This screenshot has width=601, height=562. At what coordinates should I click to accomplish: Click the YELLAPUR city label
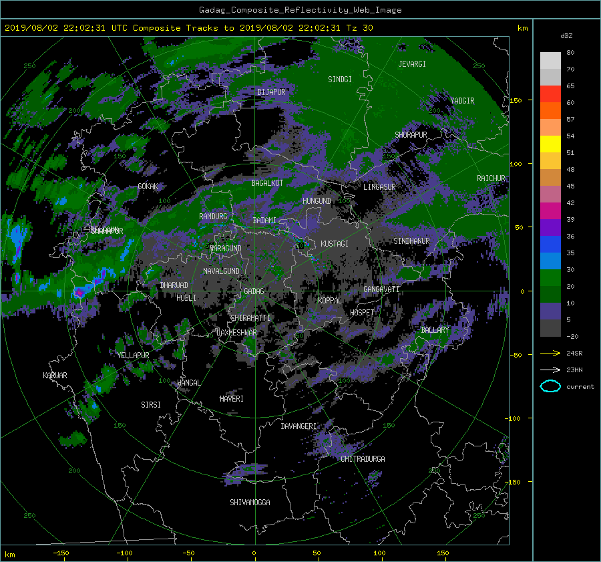click(x=133, y=356)
